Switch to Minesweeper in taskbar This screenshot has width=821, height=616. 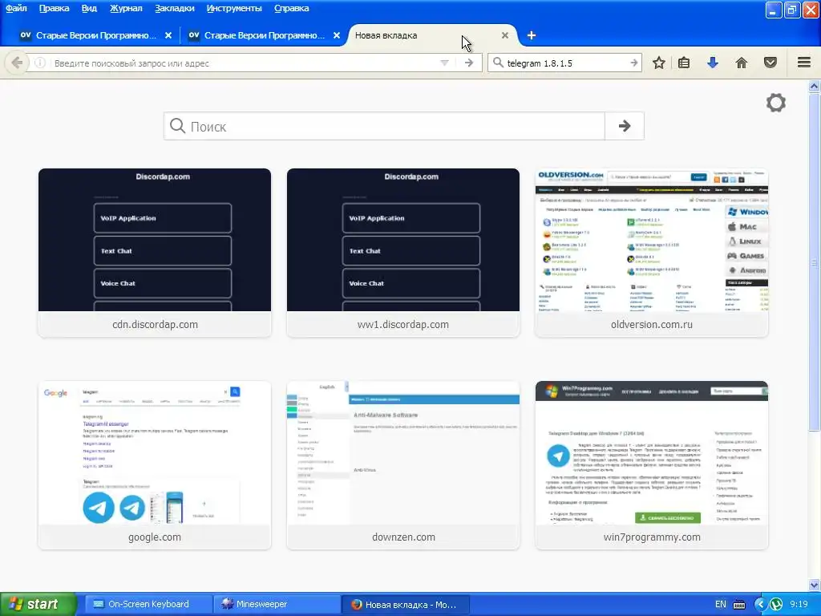[277, 605]
